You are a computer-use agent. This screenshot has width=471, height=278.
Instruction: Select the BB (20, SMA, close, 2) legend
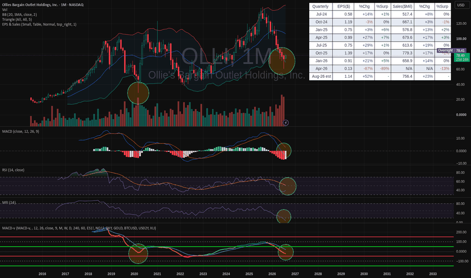tap(20, 15)
